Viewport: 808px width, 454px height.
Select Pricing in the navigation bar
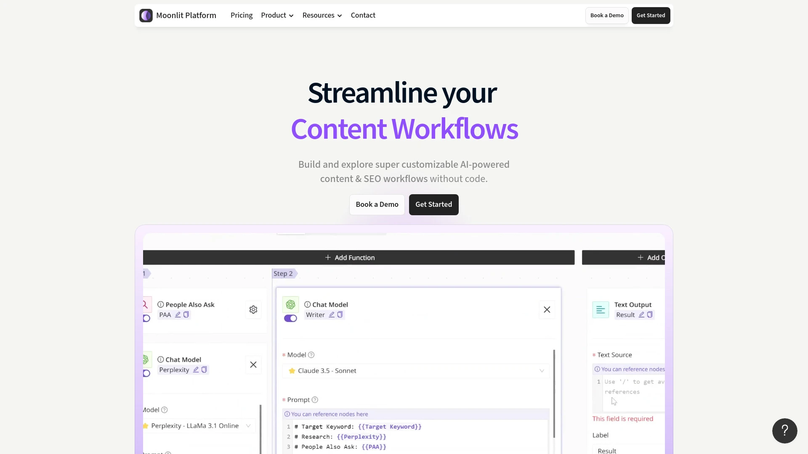241,15
